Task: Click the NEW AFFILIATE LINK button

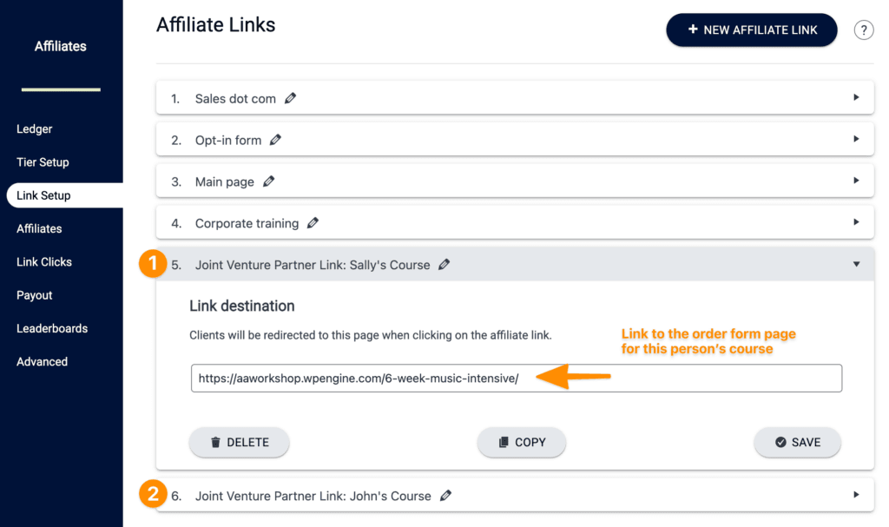Action: (751, 30)
